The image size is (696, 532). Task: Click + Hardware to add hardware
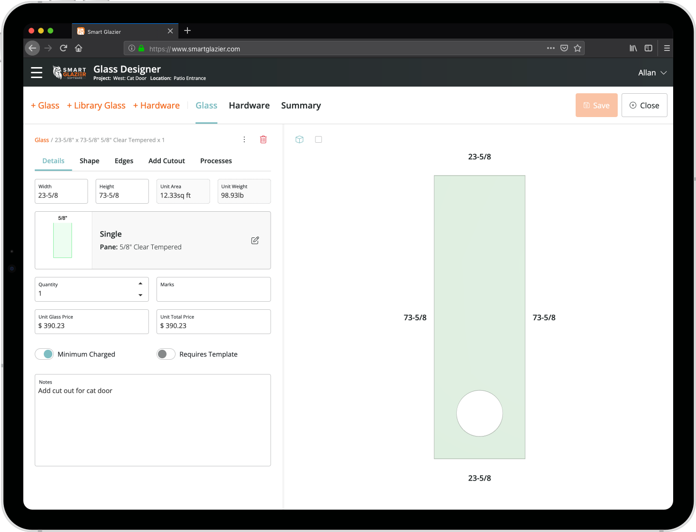pos(157,106)
